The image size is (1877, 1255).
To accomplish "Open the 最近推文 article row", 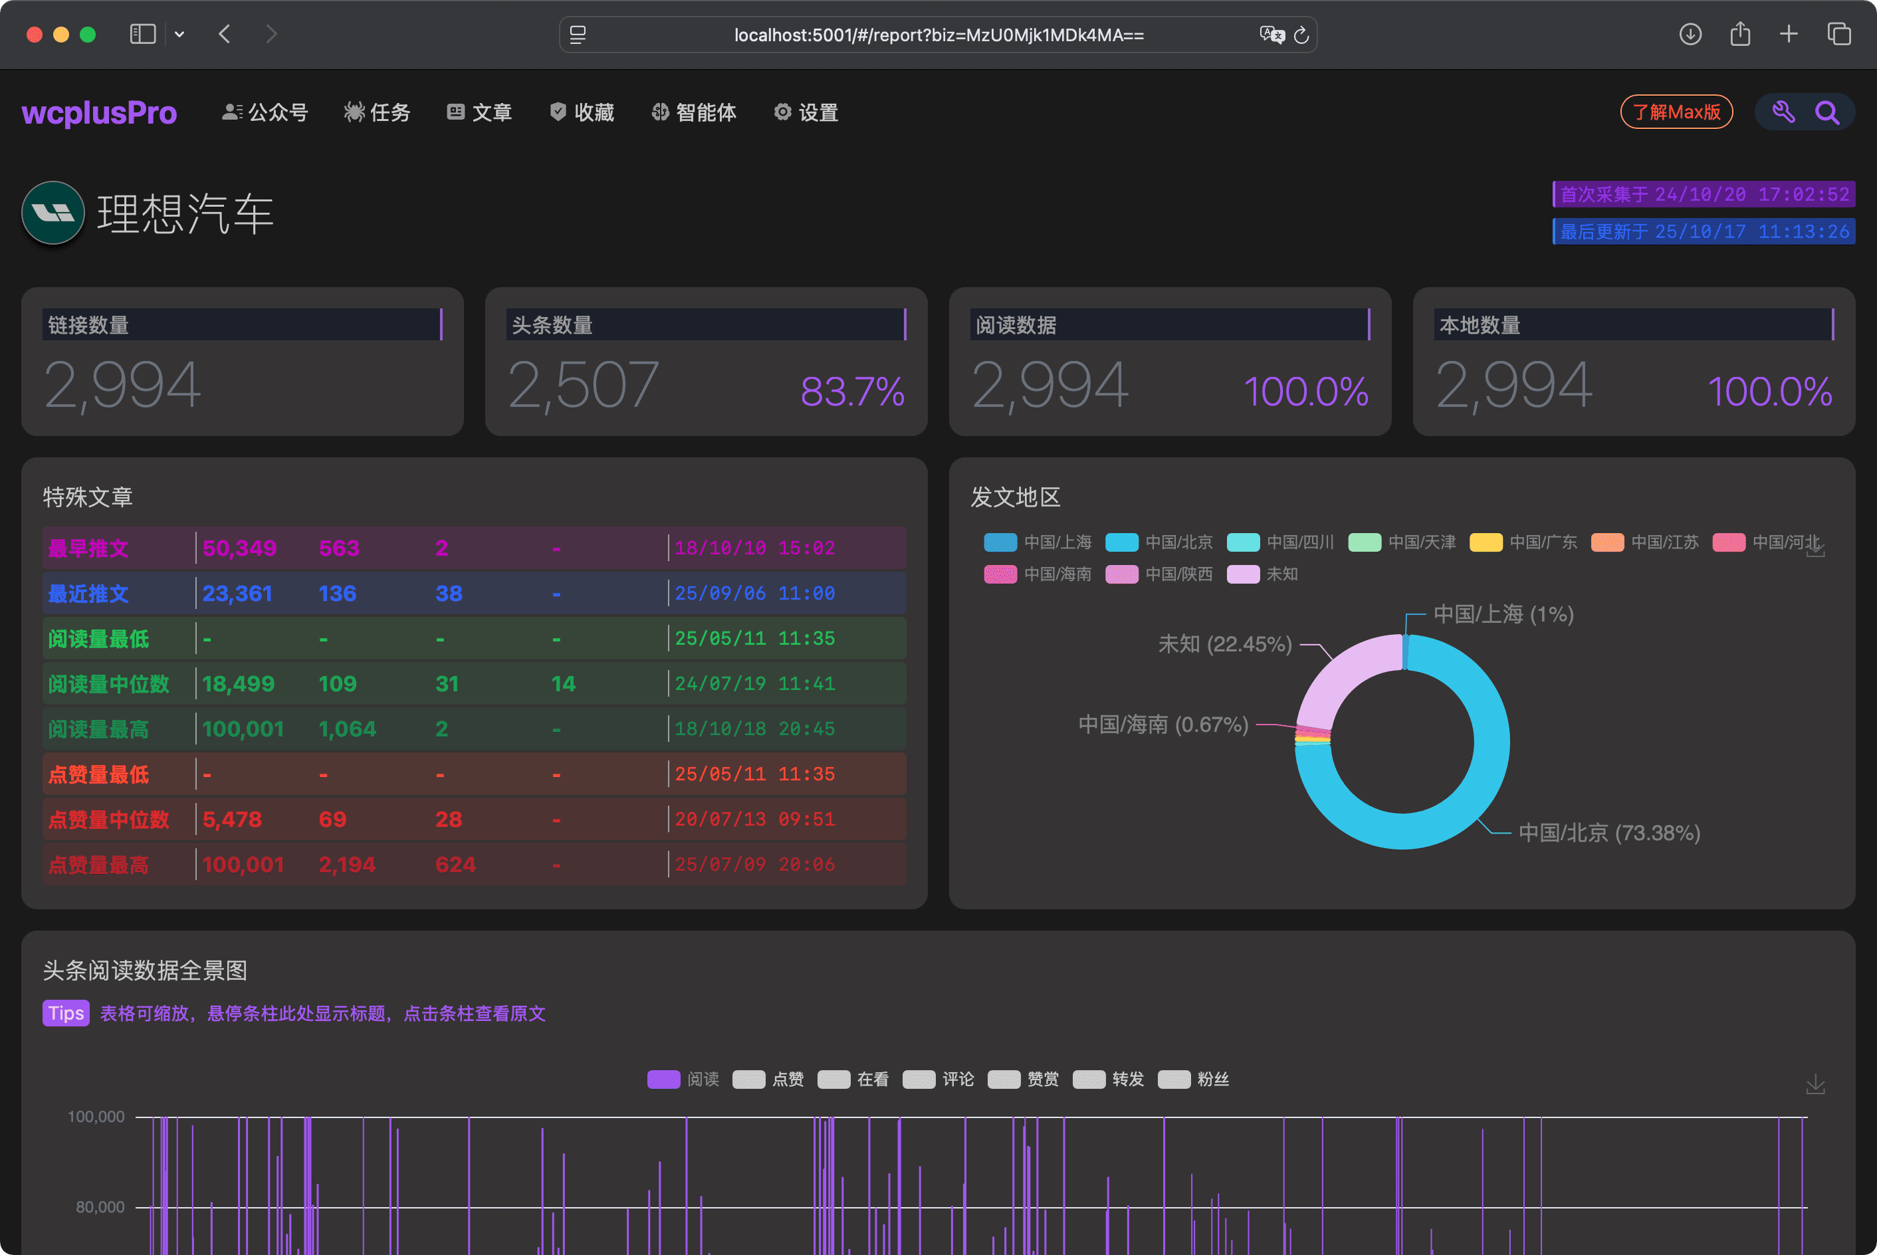I will [x=472, y=593].
